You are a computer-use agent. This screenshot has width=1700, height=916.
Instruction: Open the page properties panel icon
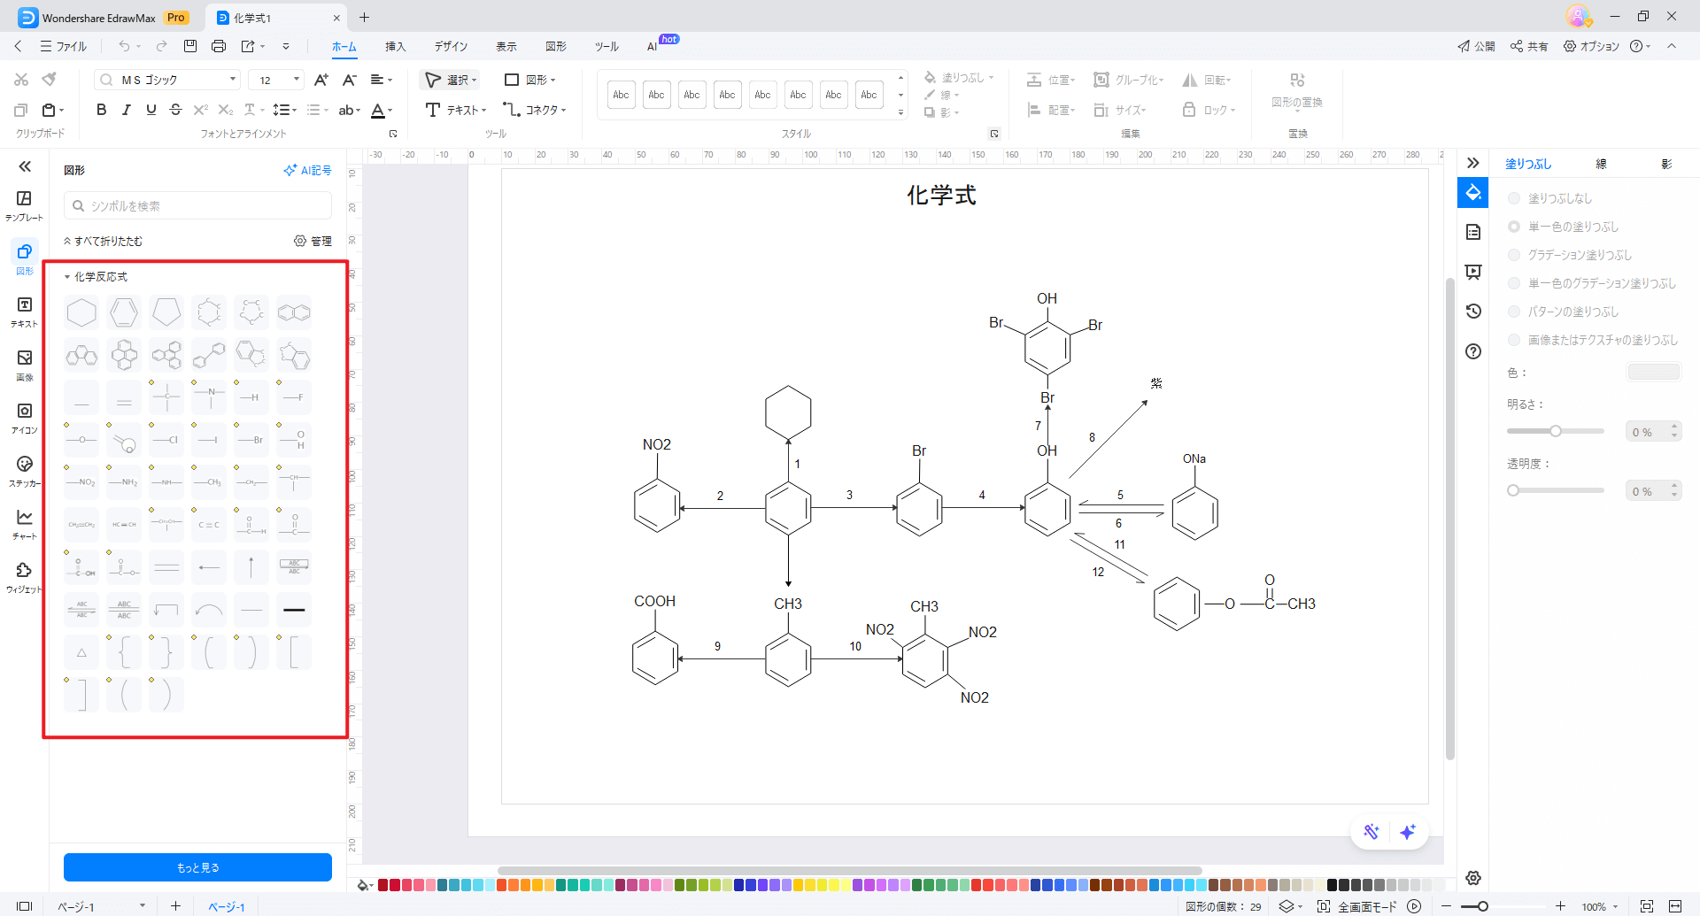click(1473, 232)
